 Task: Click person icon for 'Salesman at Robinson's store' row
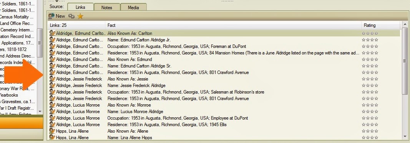52,92
